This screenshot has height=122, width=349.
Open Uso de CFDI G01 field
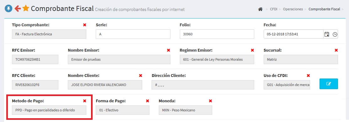pos(287,85)
